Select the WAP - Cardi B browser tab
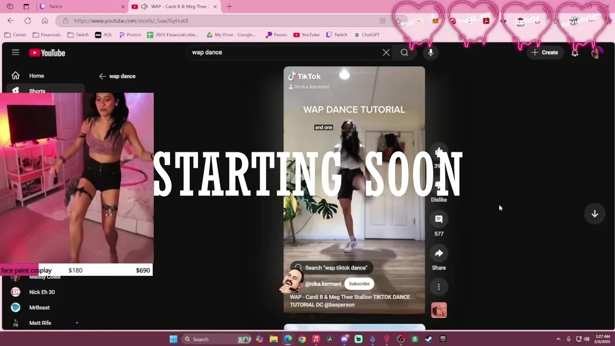The image size is (615, 346). 174,7
